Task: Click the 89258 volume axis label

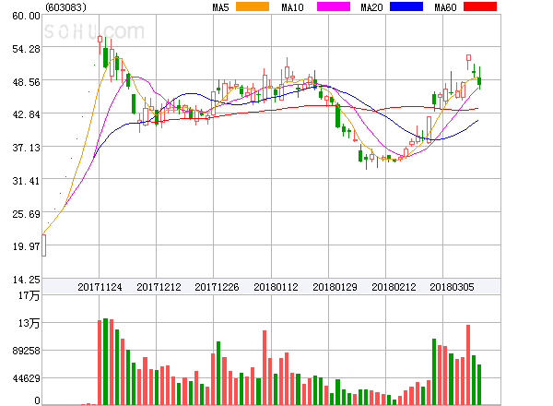Action: tap(26, 351)
